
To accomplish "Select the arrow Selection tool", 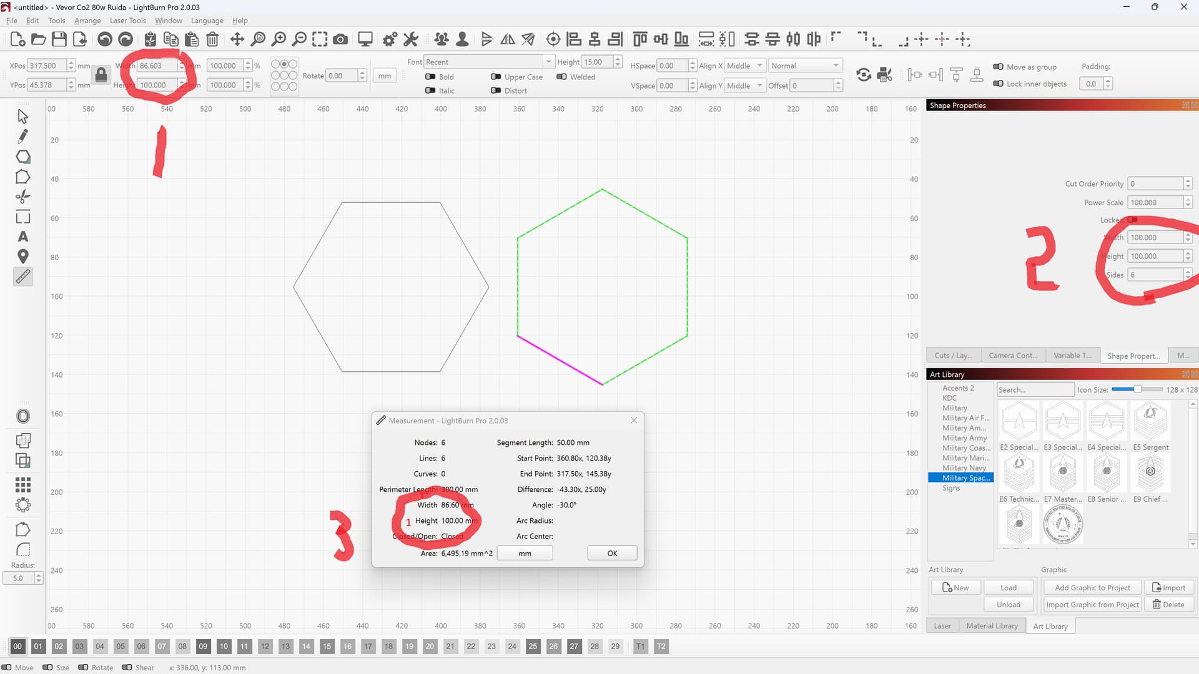I will coord(23,116).
